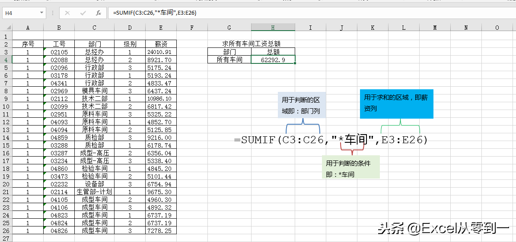Click the 工号 cell 04824
The width and height of the screenshot is (516, 242).
[59, 223]
